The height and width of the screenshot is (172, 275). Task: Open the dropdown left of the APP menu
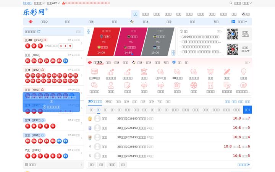[39, 3]
